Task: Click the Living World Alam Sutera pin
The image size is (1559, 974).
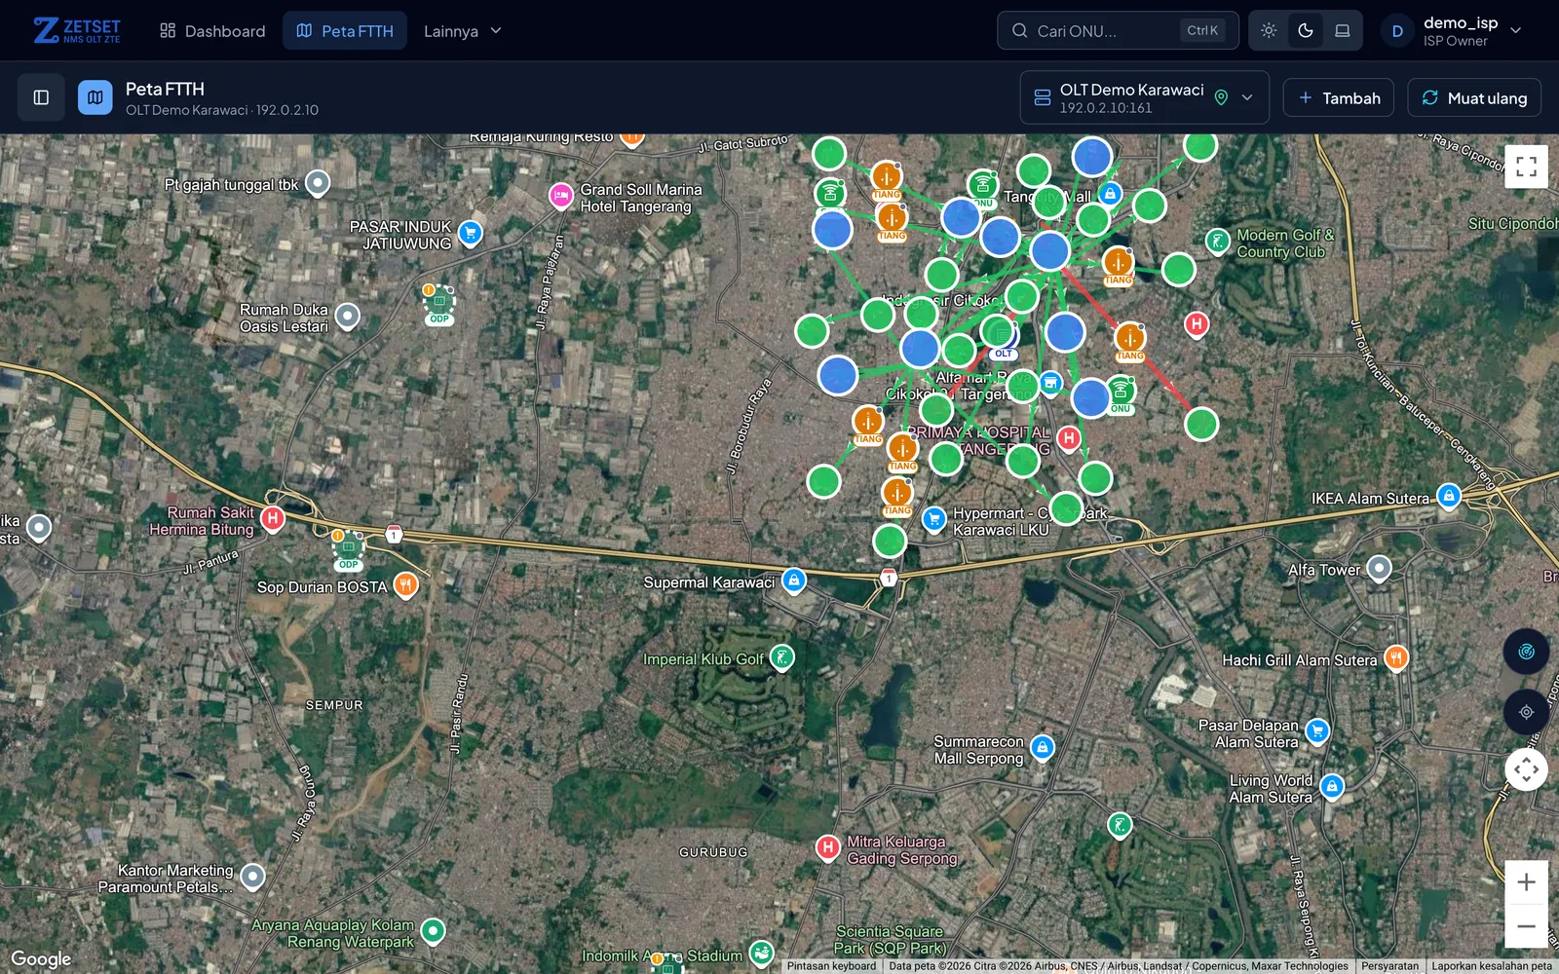Action: click(x=1332, y=787)
